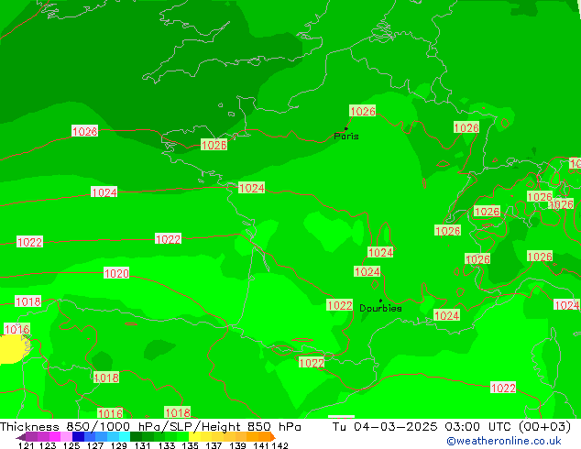Click the cyan legend swatch at 129
The image size is (581, 449).
[125, 436]
